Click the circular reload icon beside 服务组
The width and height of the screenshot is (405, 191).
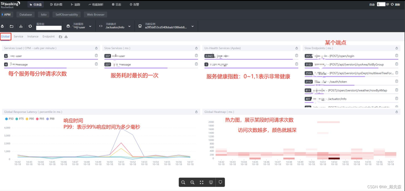[30, 26]
